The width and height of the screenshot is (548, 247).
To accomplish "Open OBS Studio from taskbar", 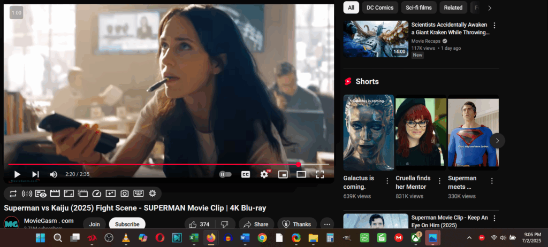I will 109,238.
